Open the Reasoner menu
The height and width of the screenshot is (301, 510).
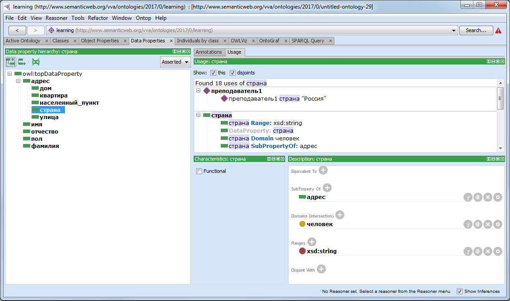(x=56, y=18)
